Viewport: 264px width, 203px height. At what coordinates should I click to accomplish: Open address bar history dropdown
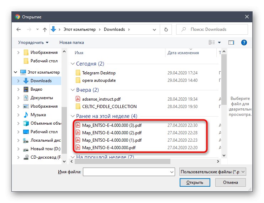tap(154, 30)
